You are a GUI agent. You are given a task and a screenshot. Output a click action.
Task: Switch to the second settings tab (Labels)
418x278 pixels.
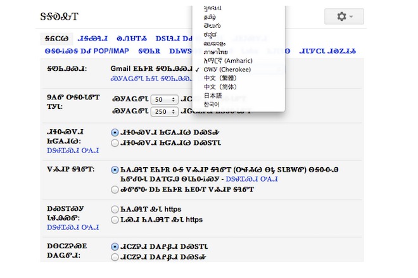(x=92, y=39)
